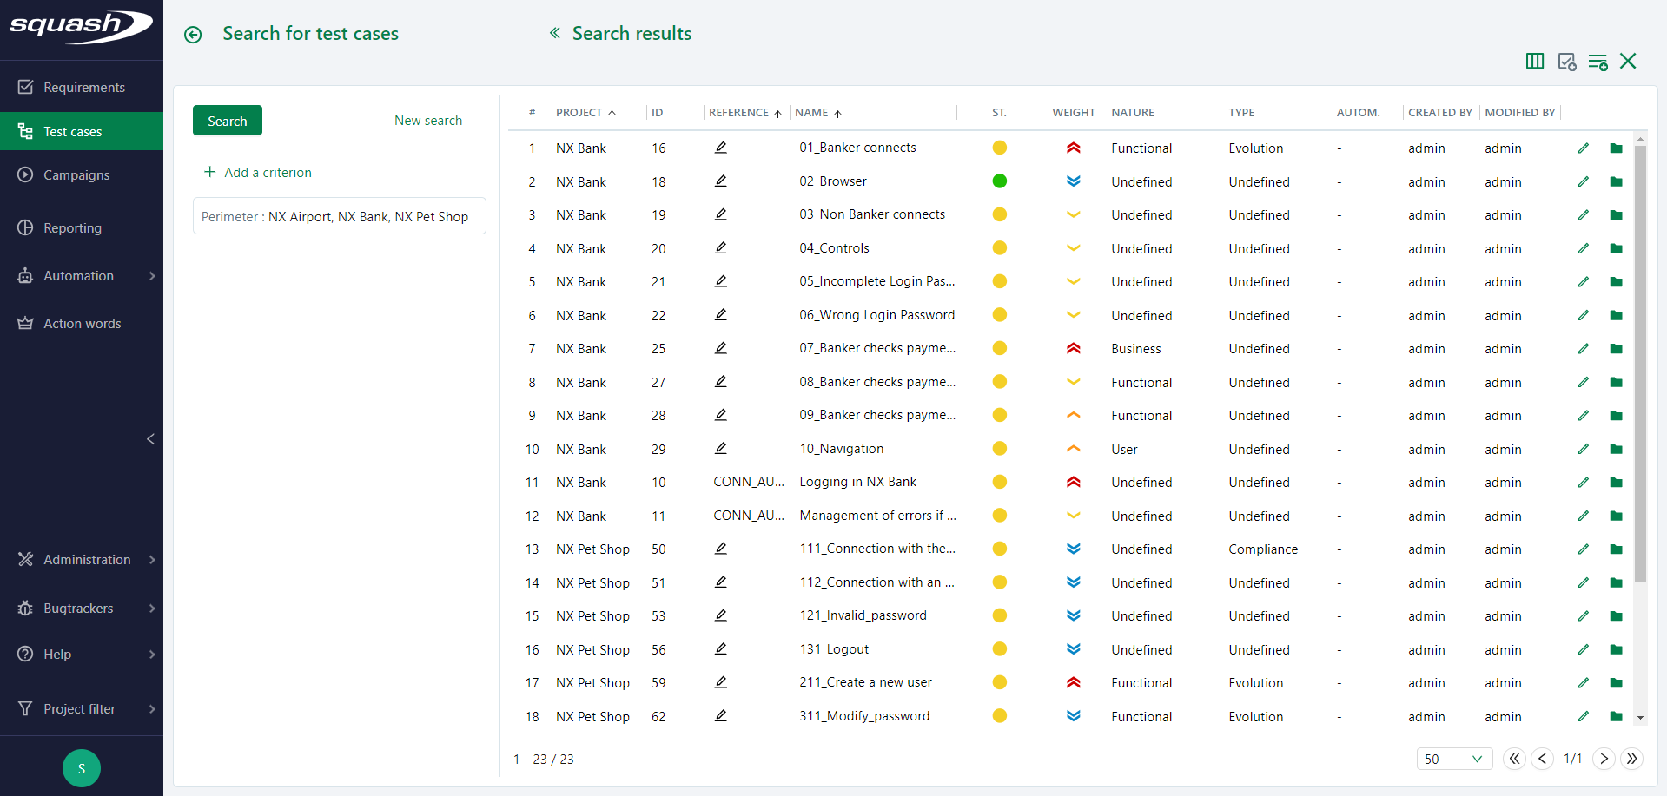Image resolution: width=1667 pixels, height=796 pixels.
Task: Click Add a criterion
Action: pyautogui.click(x=257, y=172)
